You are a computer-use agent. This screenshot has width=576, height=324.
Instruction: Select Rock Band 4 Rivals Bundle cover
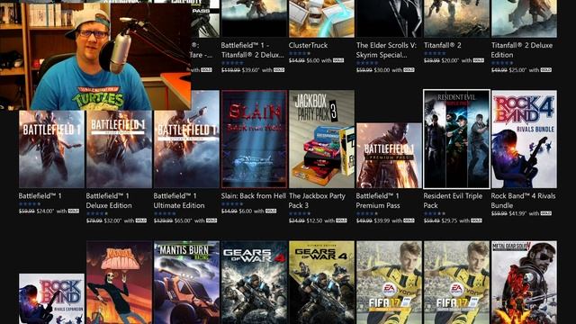(x=524, y=139)
